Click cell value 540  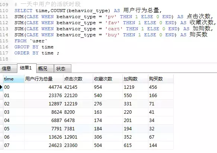(98, 96)
